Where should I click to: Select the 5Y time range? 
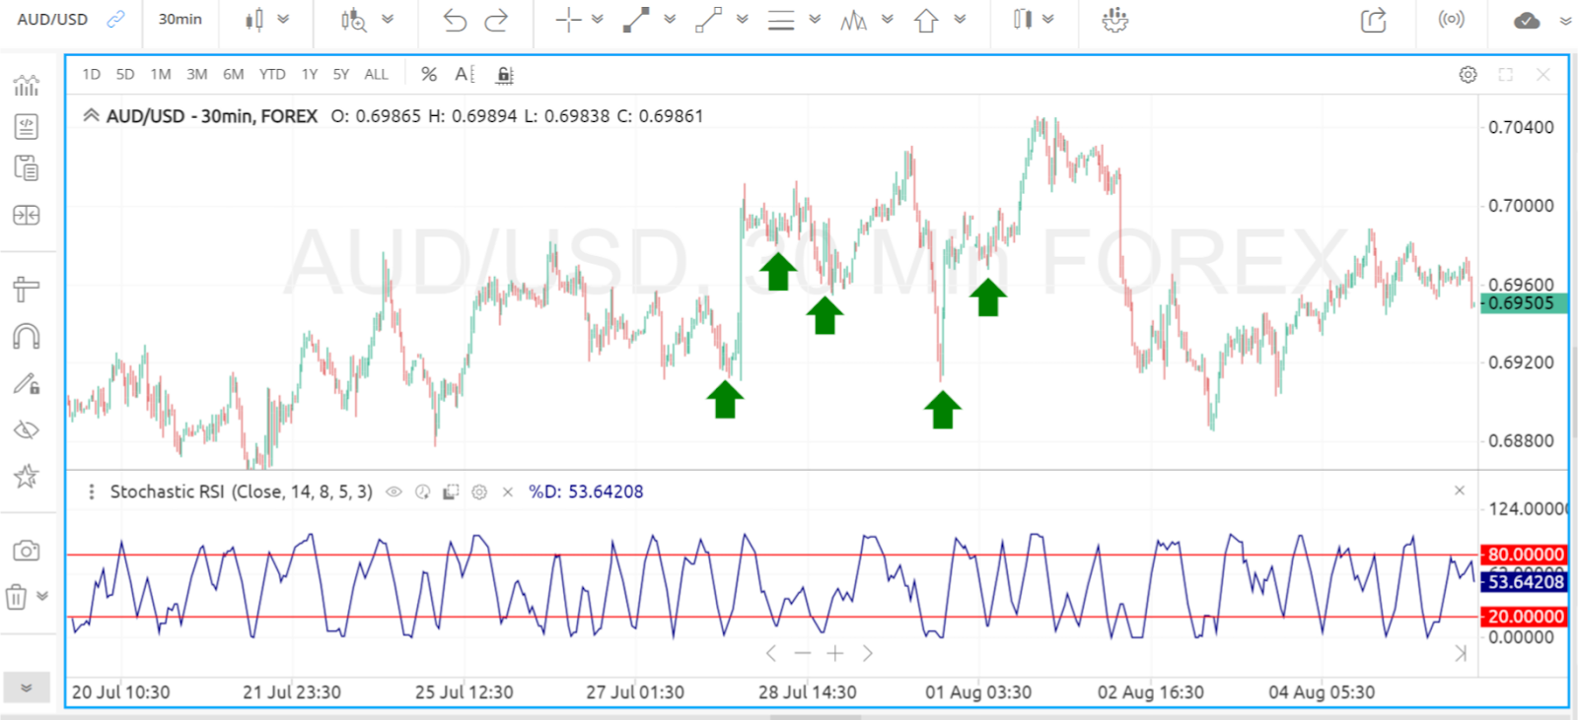(x=341, y=75)
